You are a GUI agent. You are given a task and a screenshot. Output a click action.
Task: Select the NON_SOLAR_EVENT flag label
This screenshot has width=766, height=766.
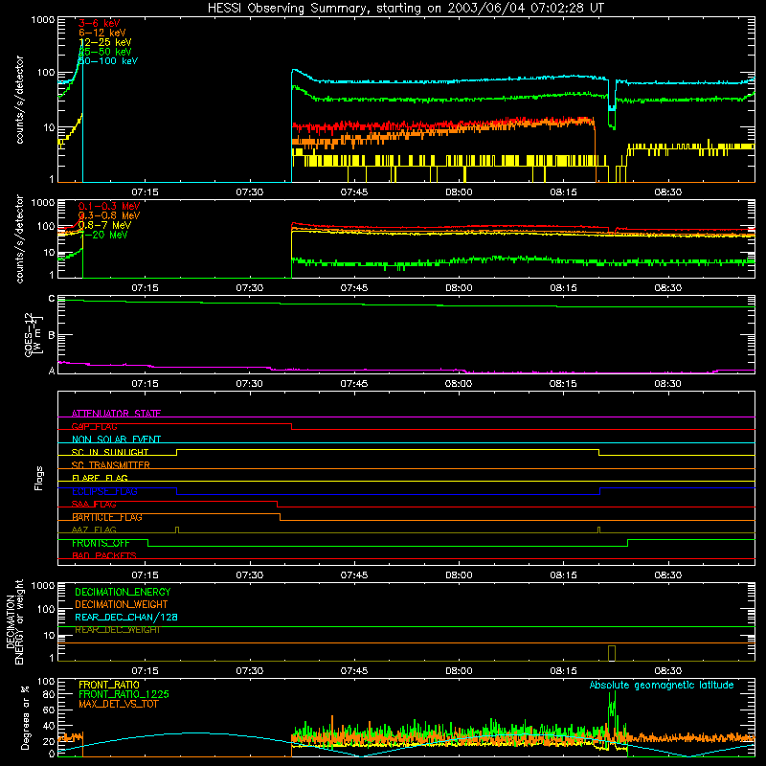coord(116,439)
